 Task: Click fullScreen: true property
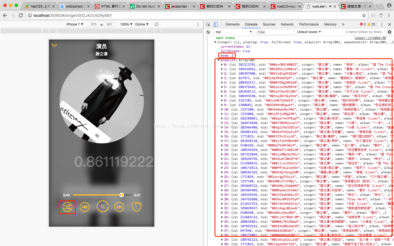tap(235, 51)
